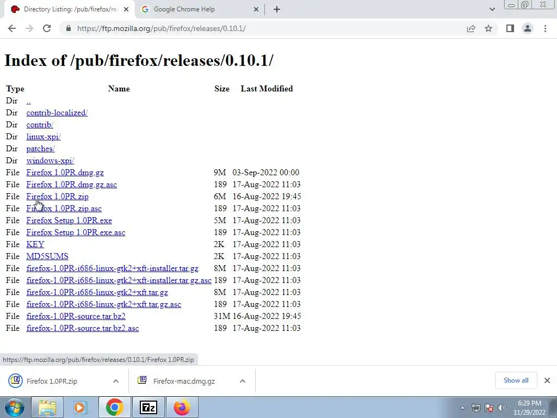
Task: Open the volume speaker tray icon
Action: [x=502, y=408]
